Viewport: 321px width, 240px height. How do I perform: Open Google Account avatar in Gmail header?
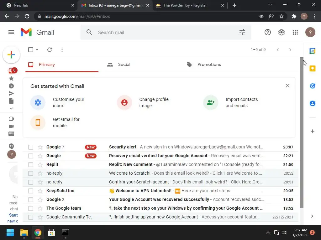point(310,32)
